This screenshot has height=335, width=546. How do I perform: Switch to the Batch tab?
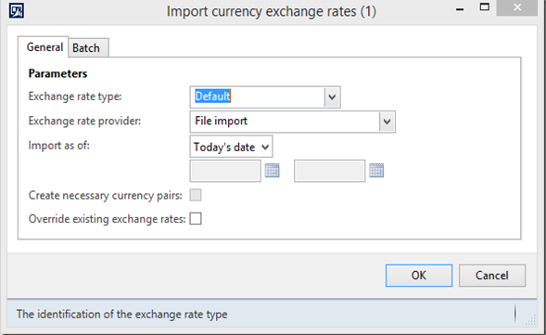(88, 48)
